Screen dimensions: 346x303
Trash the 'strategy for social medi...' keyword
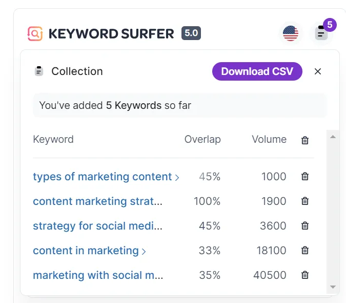pyautogui.click(x=305, y=226)
